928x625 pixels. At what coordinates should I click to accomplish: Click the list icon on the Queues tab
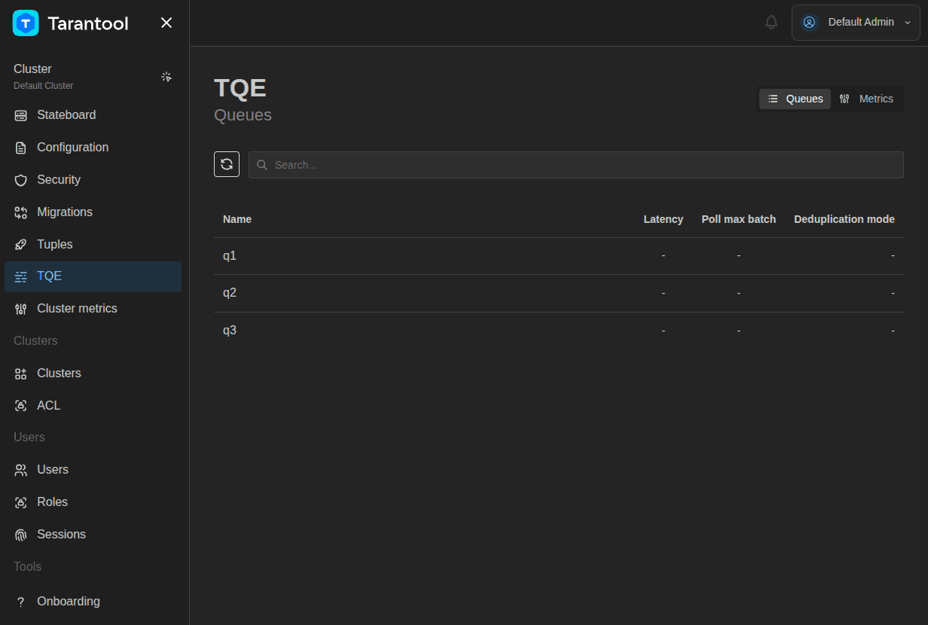coord(773,99)
